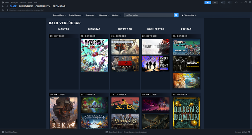
Task: Open the Kategorien dropdown
Action: point(91,15)
